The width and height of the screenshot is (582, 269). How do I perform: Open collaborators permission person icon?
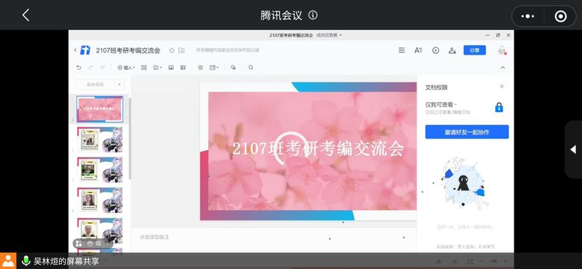coord(452,50)
